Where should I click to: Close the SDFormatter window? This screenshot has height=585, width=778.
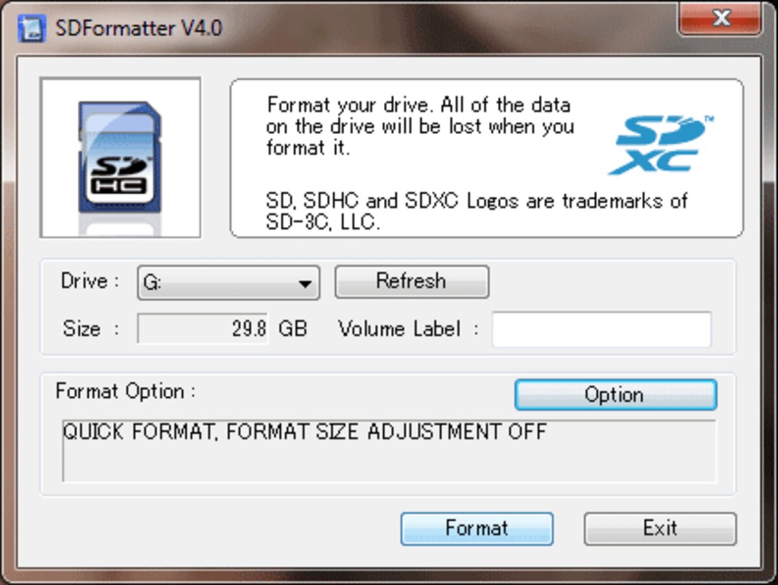coord(720,17)
